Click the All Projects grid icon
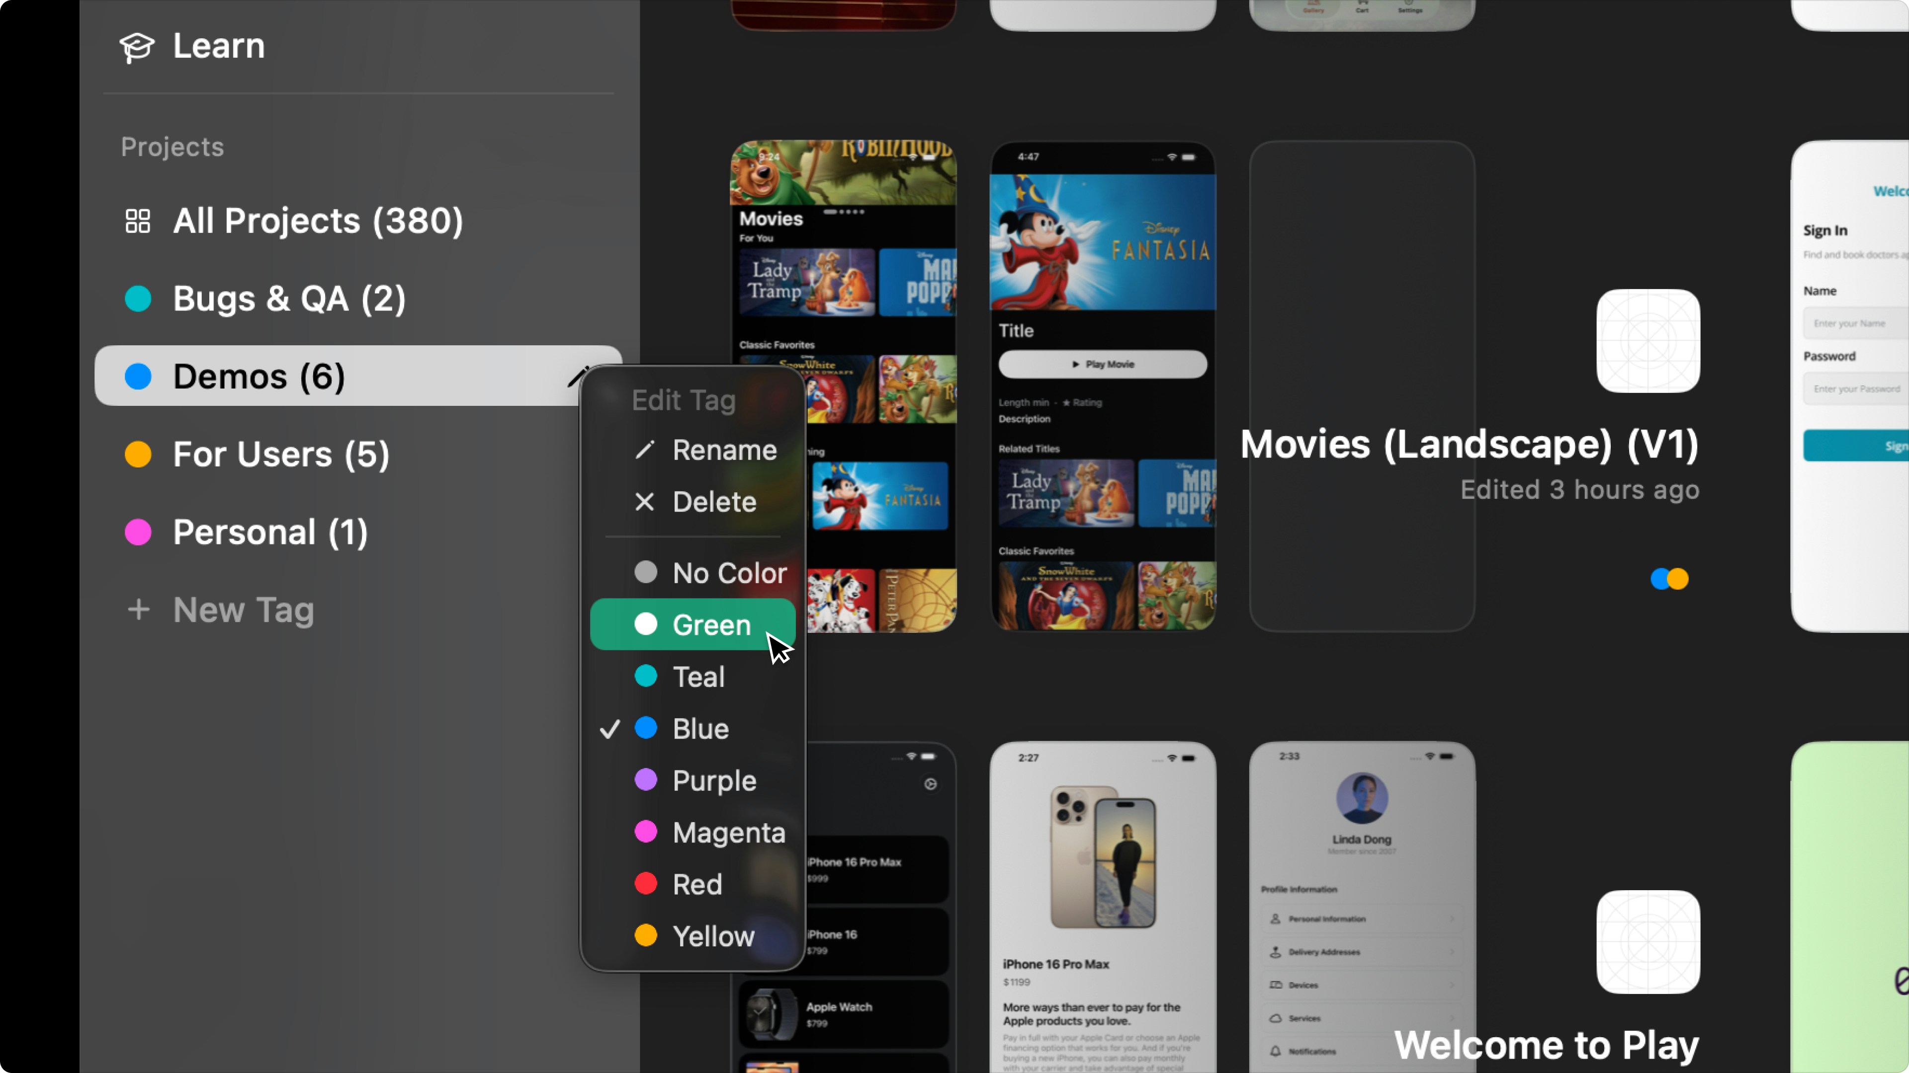Screen dimensions: 1909x1073 138,222
